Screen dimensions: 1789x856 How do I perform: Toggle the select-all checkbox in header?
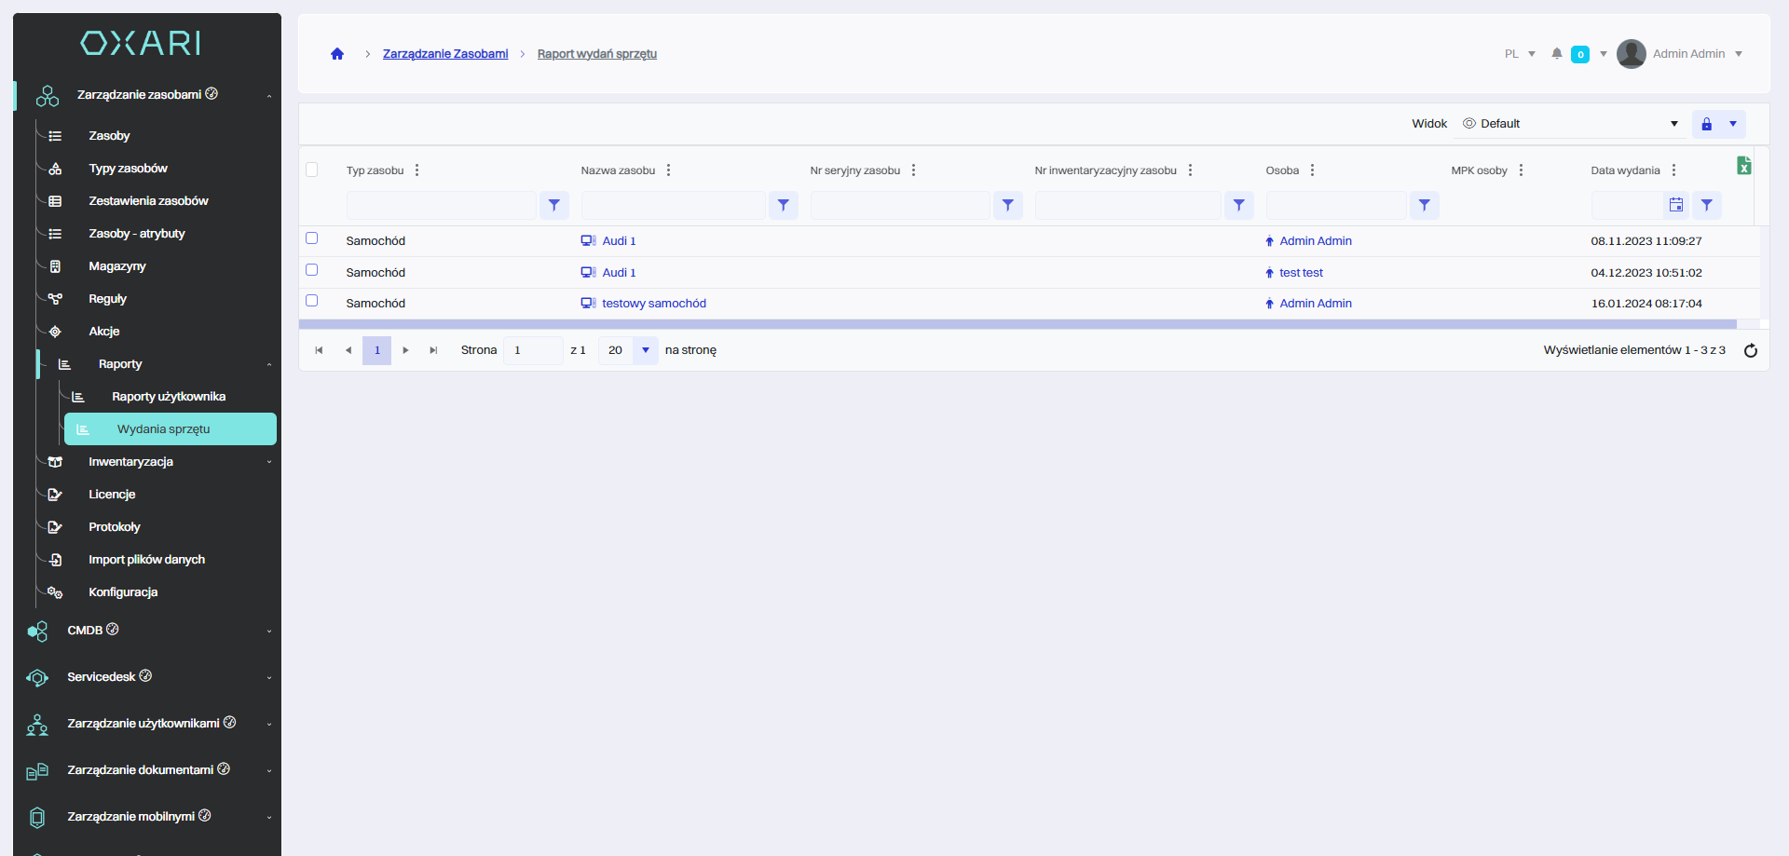312,170
